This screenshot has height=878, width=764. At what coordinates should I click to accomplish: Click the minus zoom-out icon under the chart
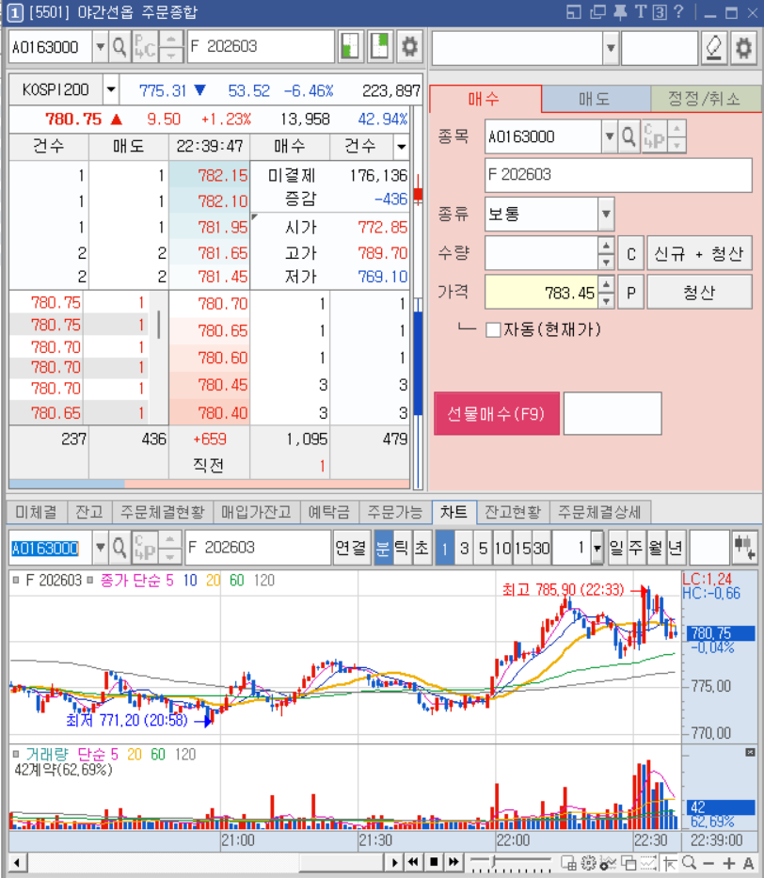coord(708,864)
